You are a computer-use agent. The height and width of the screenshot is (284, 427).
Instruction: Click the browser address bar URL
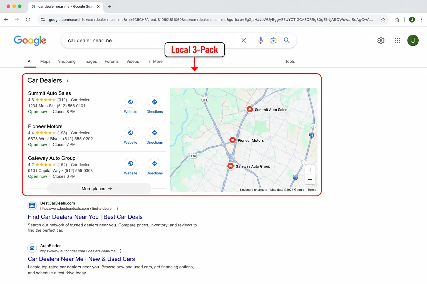coord(211,20)
